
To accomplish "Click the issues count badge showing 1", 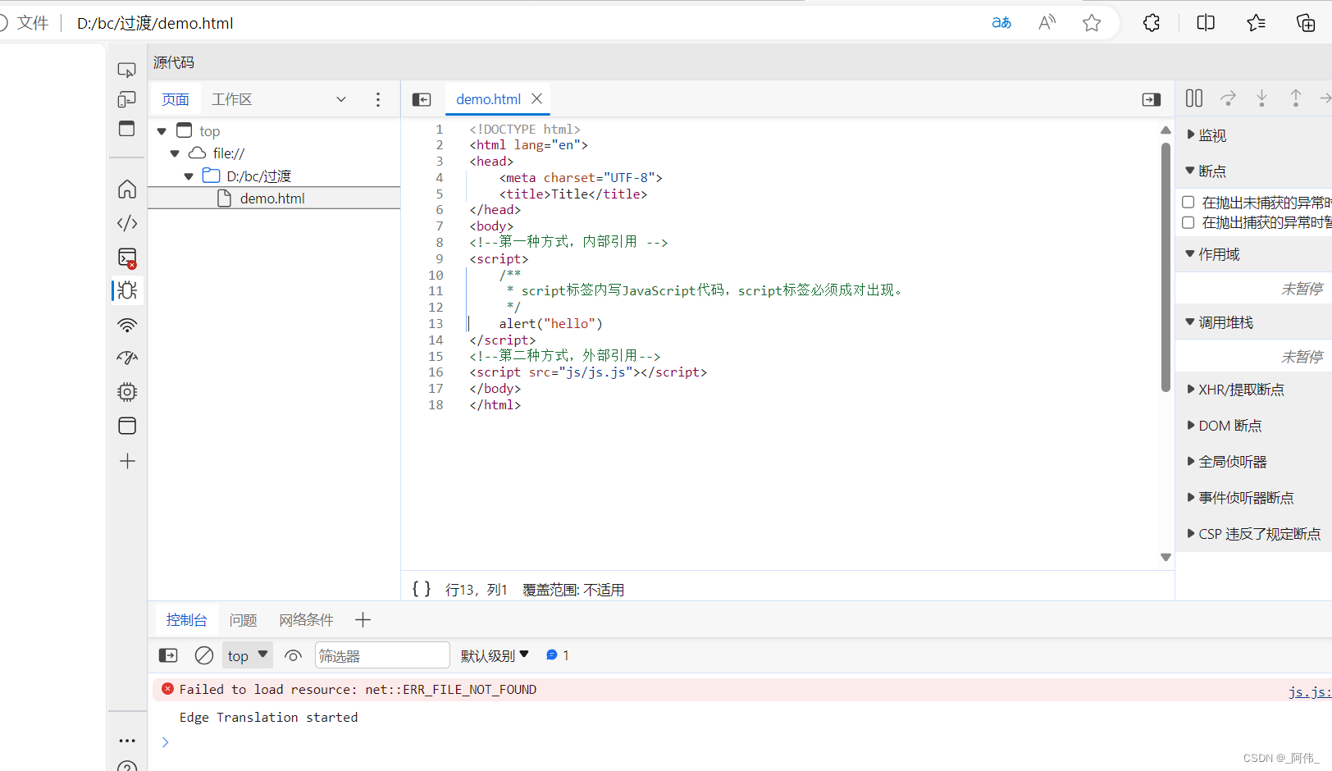I will (558, 655).
